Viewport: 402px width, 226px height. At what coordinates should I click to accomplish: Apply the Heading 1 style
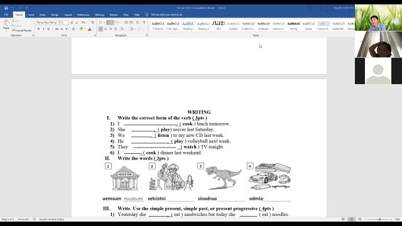[188, 26]
